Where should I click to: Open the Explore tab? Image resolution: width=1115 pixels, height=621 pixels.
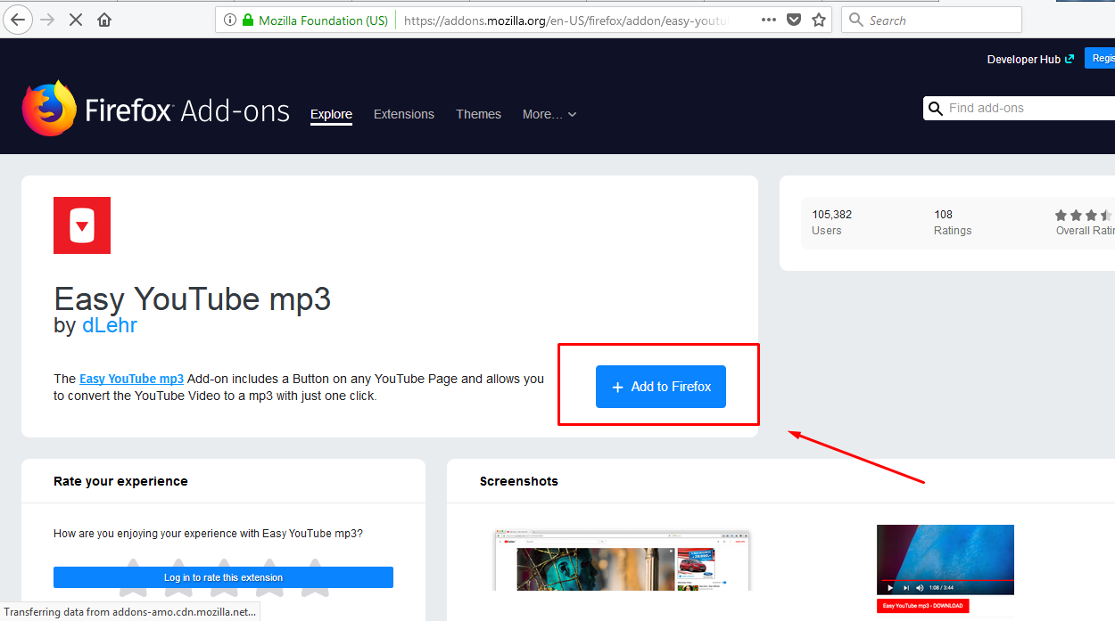[331, 114]
